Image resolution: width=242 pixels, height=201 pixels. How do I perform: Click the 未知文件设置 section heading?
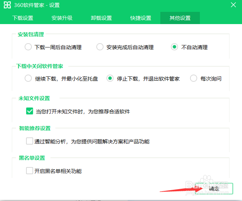(34, 98)
